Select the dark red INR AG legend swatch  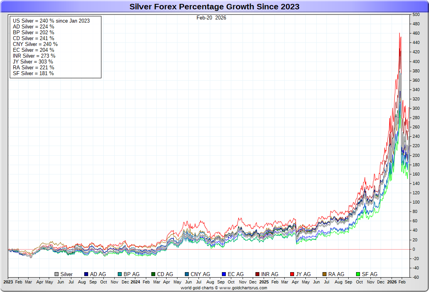pyautogui.click(x=258, y=274)
